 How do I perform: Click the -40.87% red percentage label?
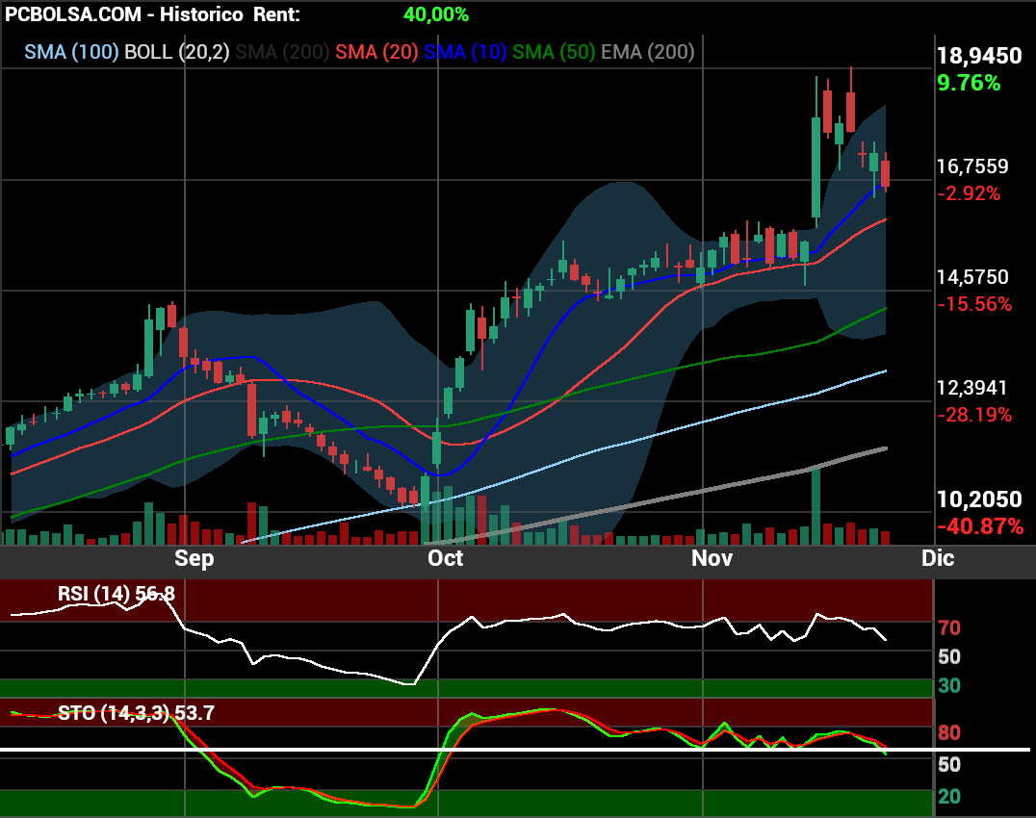click(x=979, y=526)
